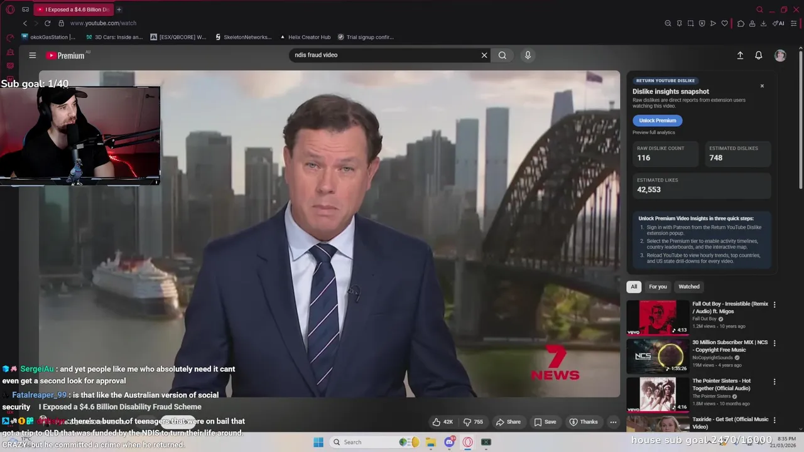Click the Thanks button
The height and width of the screenshot is (452, 804).
coord(584,422)
